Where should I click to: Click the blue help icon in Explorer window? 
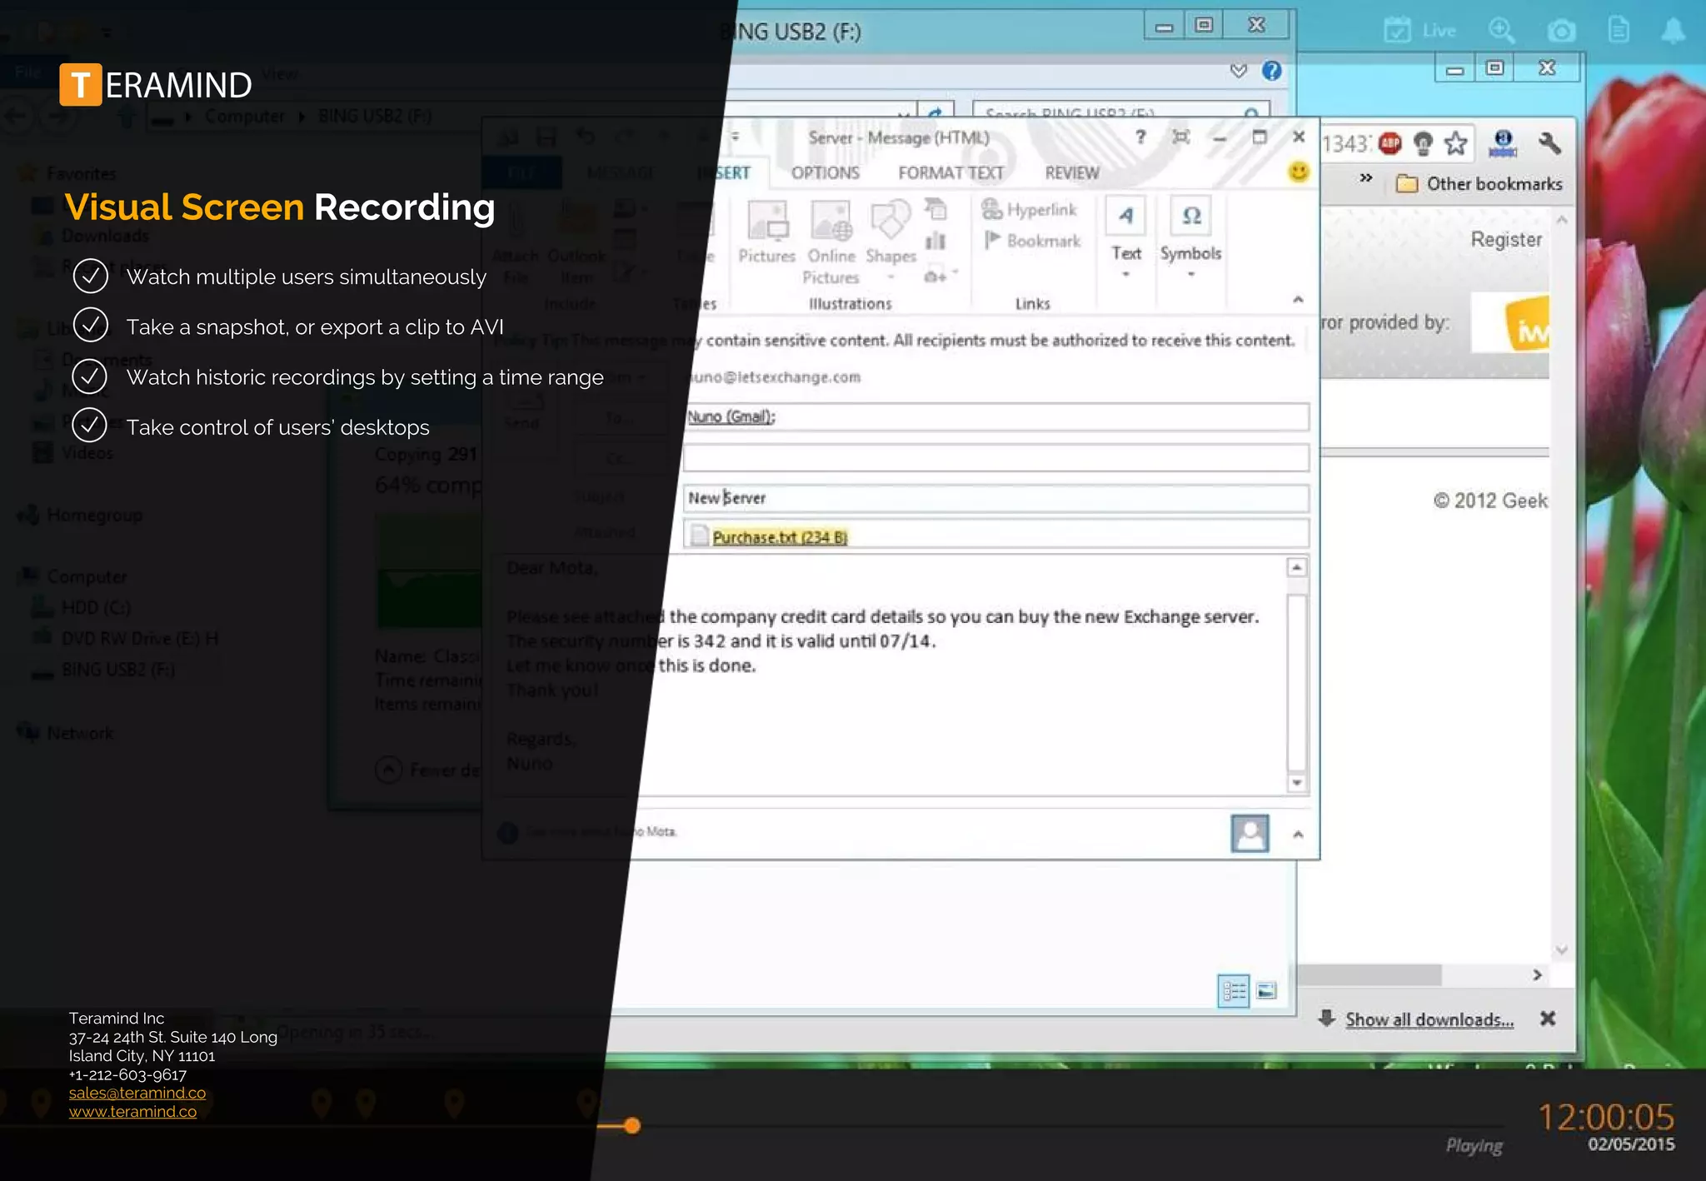pyautogui.click(x=1271, y=71)
